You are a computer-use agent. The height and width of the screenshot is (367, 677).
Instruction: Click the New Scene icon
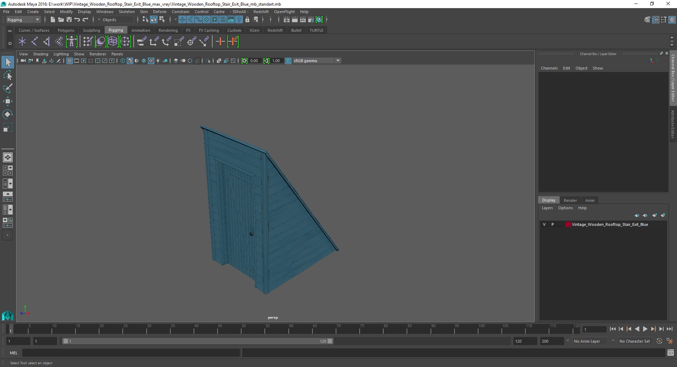[53, 20]
